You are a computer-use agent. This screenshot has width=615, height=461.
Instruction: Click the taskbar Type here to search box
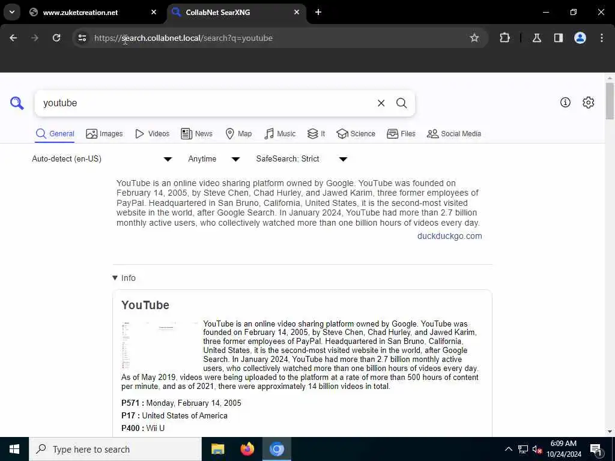[115, 449]
